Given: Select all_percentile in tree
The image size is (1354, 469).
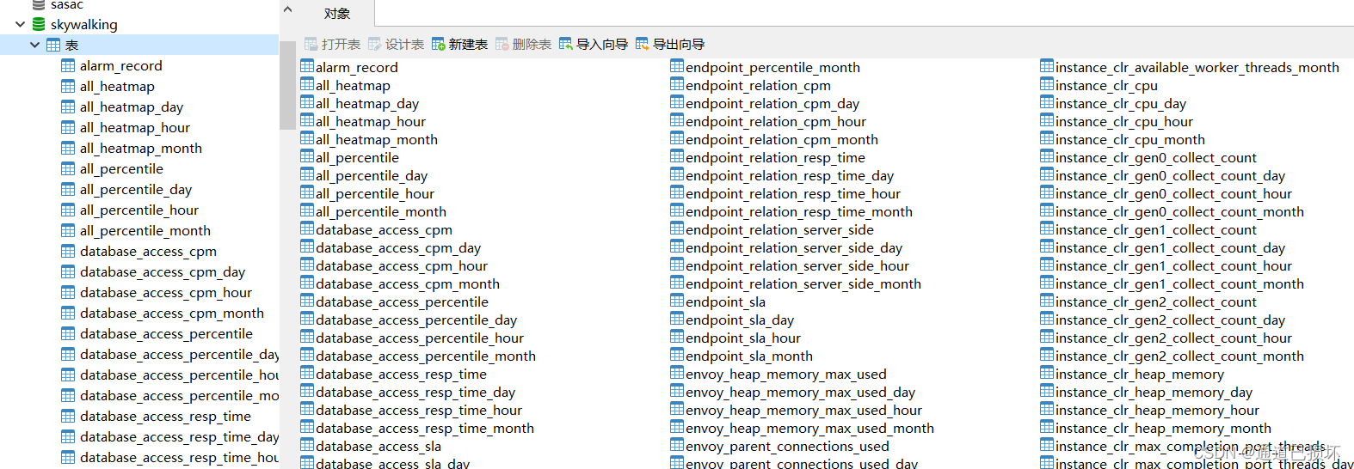Looking at the screenshot, I should pyautogui.click(x=121, y=168).
